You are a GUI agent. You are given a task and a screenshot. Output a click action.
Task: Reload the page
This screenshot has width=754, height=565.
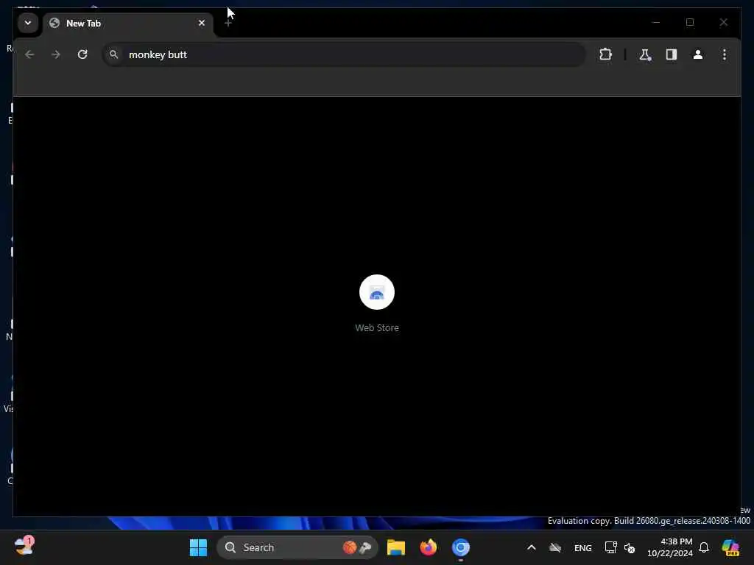click(x=82, y=54)
